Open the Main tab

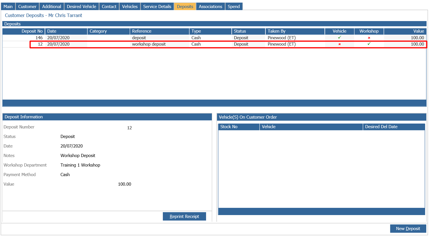click(8, 6)
